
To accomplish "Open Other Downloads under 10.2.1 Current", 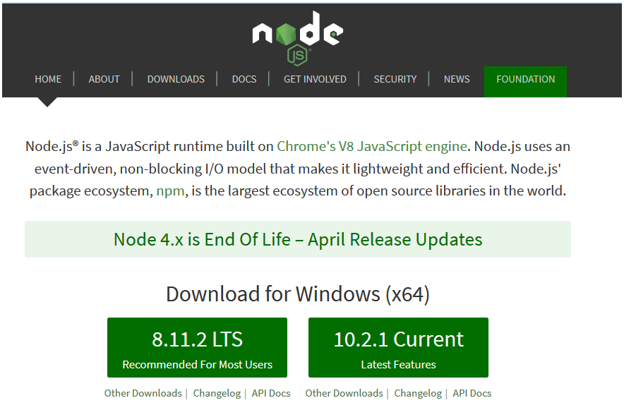I will (344, 393).
